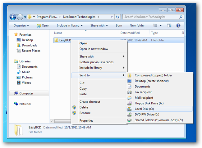Open Videos library in sidebar
The height and width of the screenshot is (148, 202).
(24, 83)
